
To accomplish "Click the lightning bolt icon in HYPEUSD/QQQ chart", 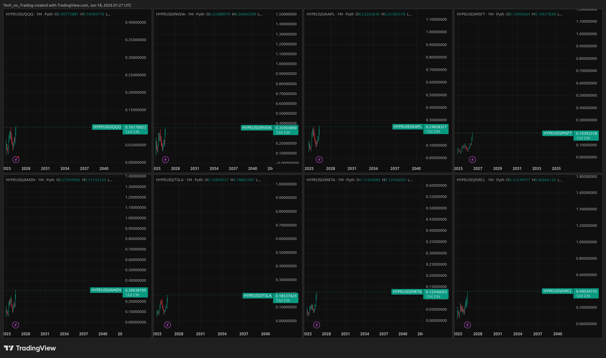I will (x=16, y=160).
